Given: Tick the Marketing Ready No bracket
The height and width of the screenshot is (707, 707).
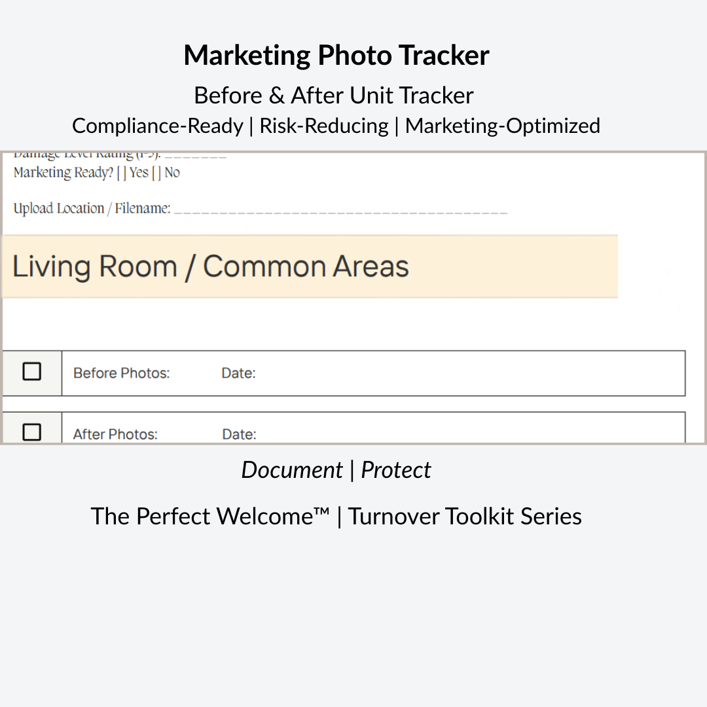Looking at the screenshot, I should pyautogui.click(x=156, y=173).
